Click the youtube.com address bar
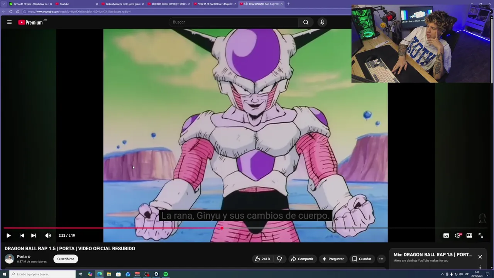This screenshot has width=494, height=278. (185, 12)
